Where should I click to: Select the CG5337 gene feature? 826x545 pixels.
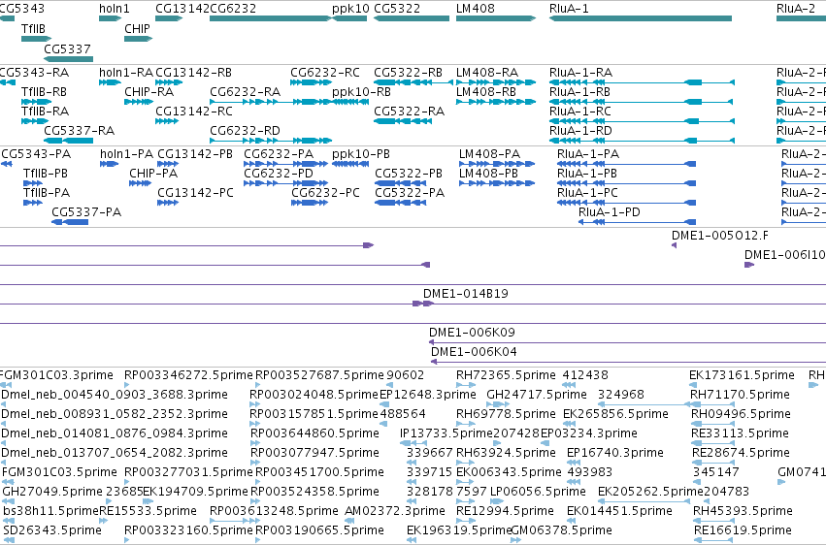[69, 59]
